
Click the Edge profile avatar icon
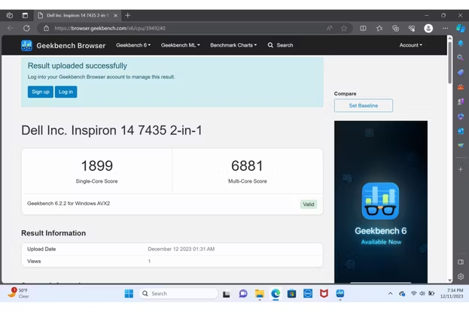click(x=428, y=29)
